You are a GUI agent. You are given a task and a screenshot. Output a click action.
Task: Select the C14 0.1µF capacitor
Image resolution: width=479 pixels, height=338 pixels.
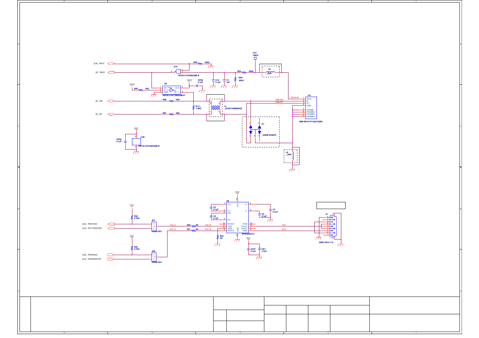point(213,80)
